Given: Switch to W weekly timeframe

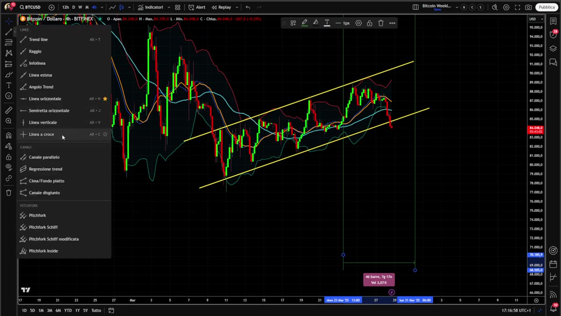Looking at the screenshot, I should point(80,7).
